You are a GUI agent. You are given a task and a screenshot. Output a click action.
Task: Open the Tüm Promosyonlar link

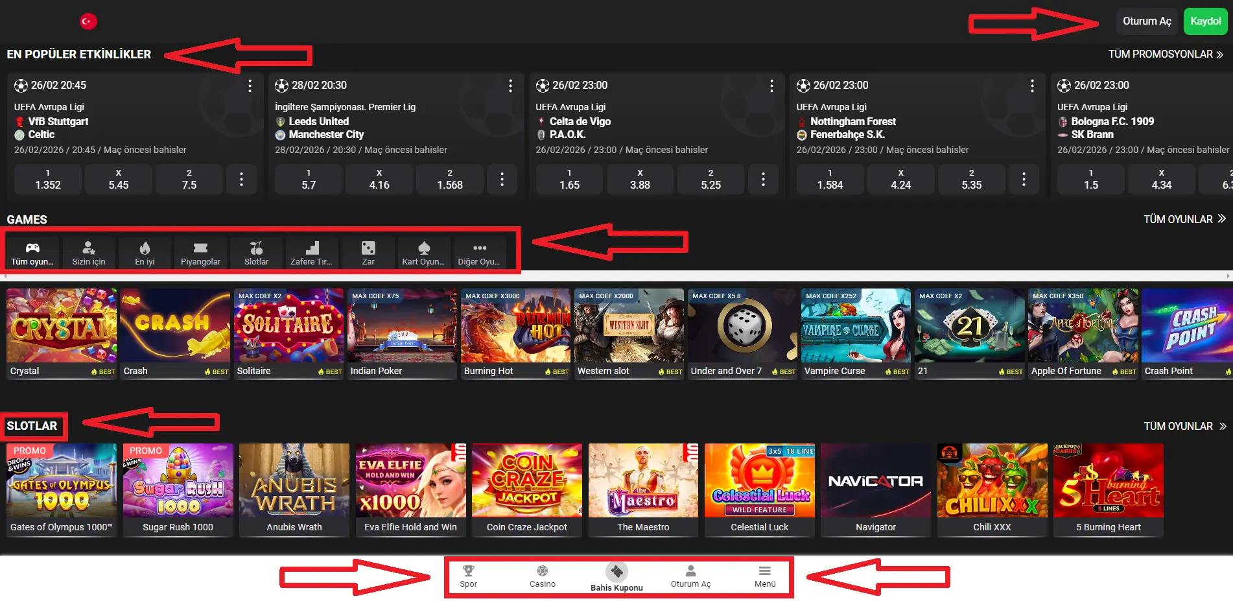[1165, 54]
